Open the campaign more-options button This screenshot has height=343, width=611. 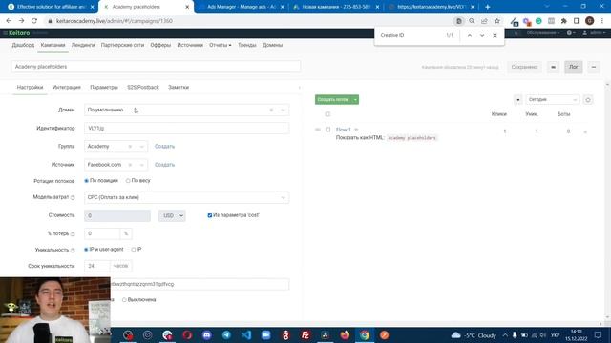[594, 67]
